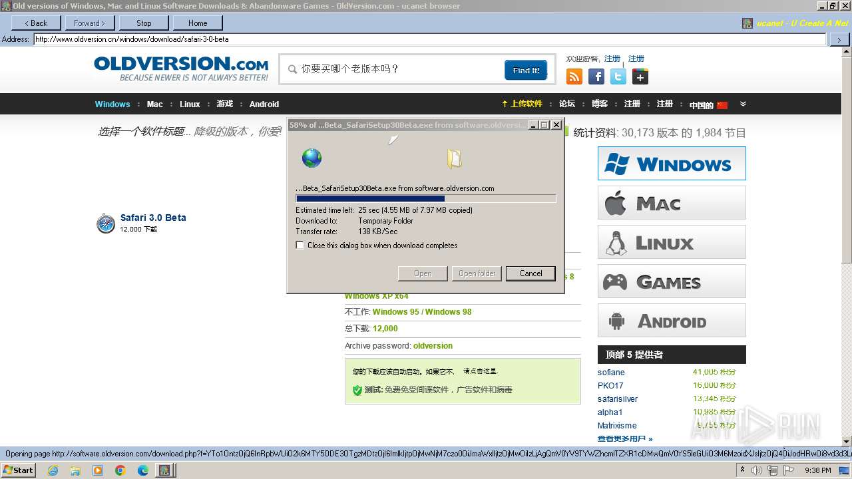Click the folder icon in download dialog
This screenshot has height=479, width=852.
[455, 158]
